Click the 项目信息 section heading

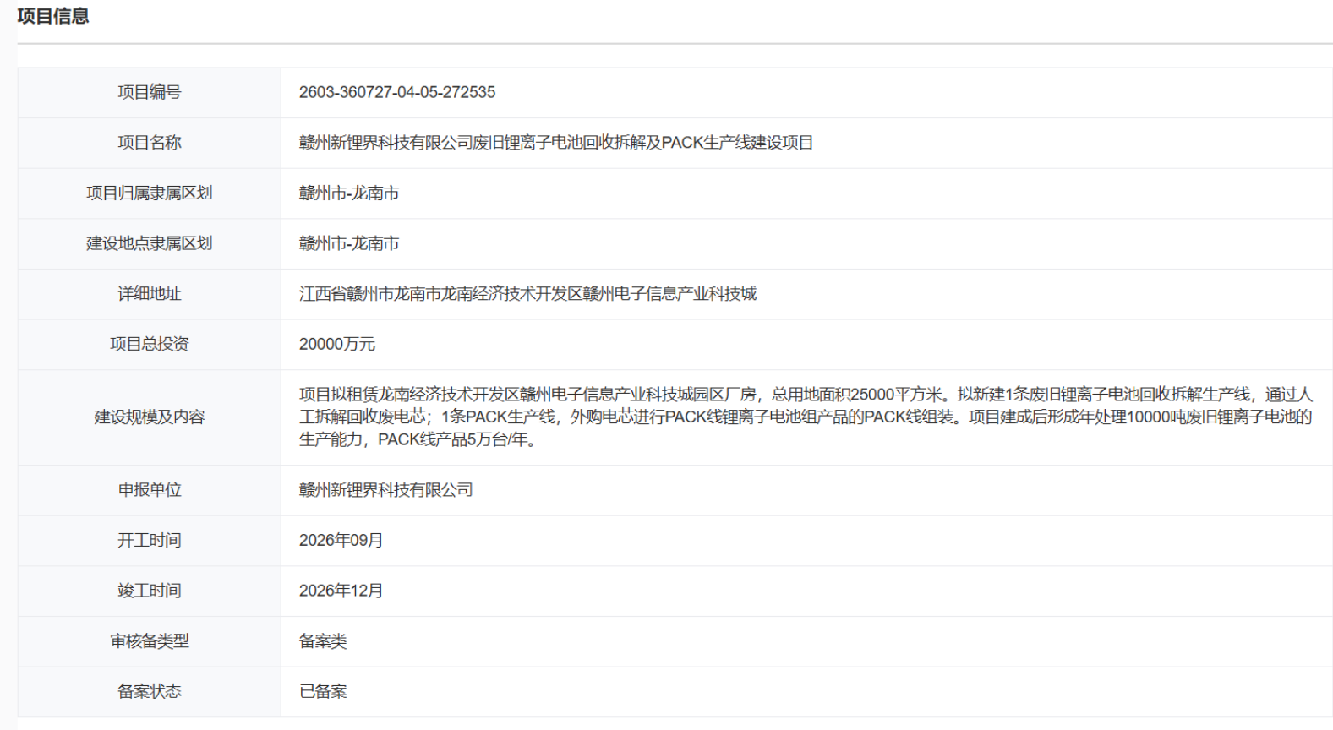coord(53,17)
